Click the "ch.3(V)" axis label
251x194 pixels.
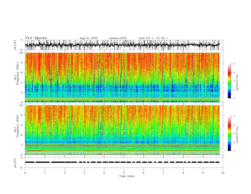point(15,163)
